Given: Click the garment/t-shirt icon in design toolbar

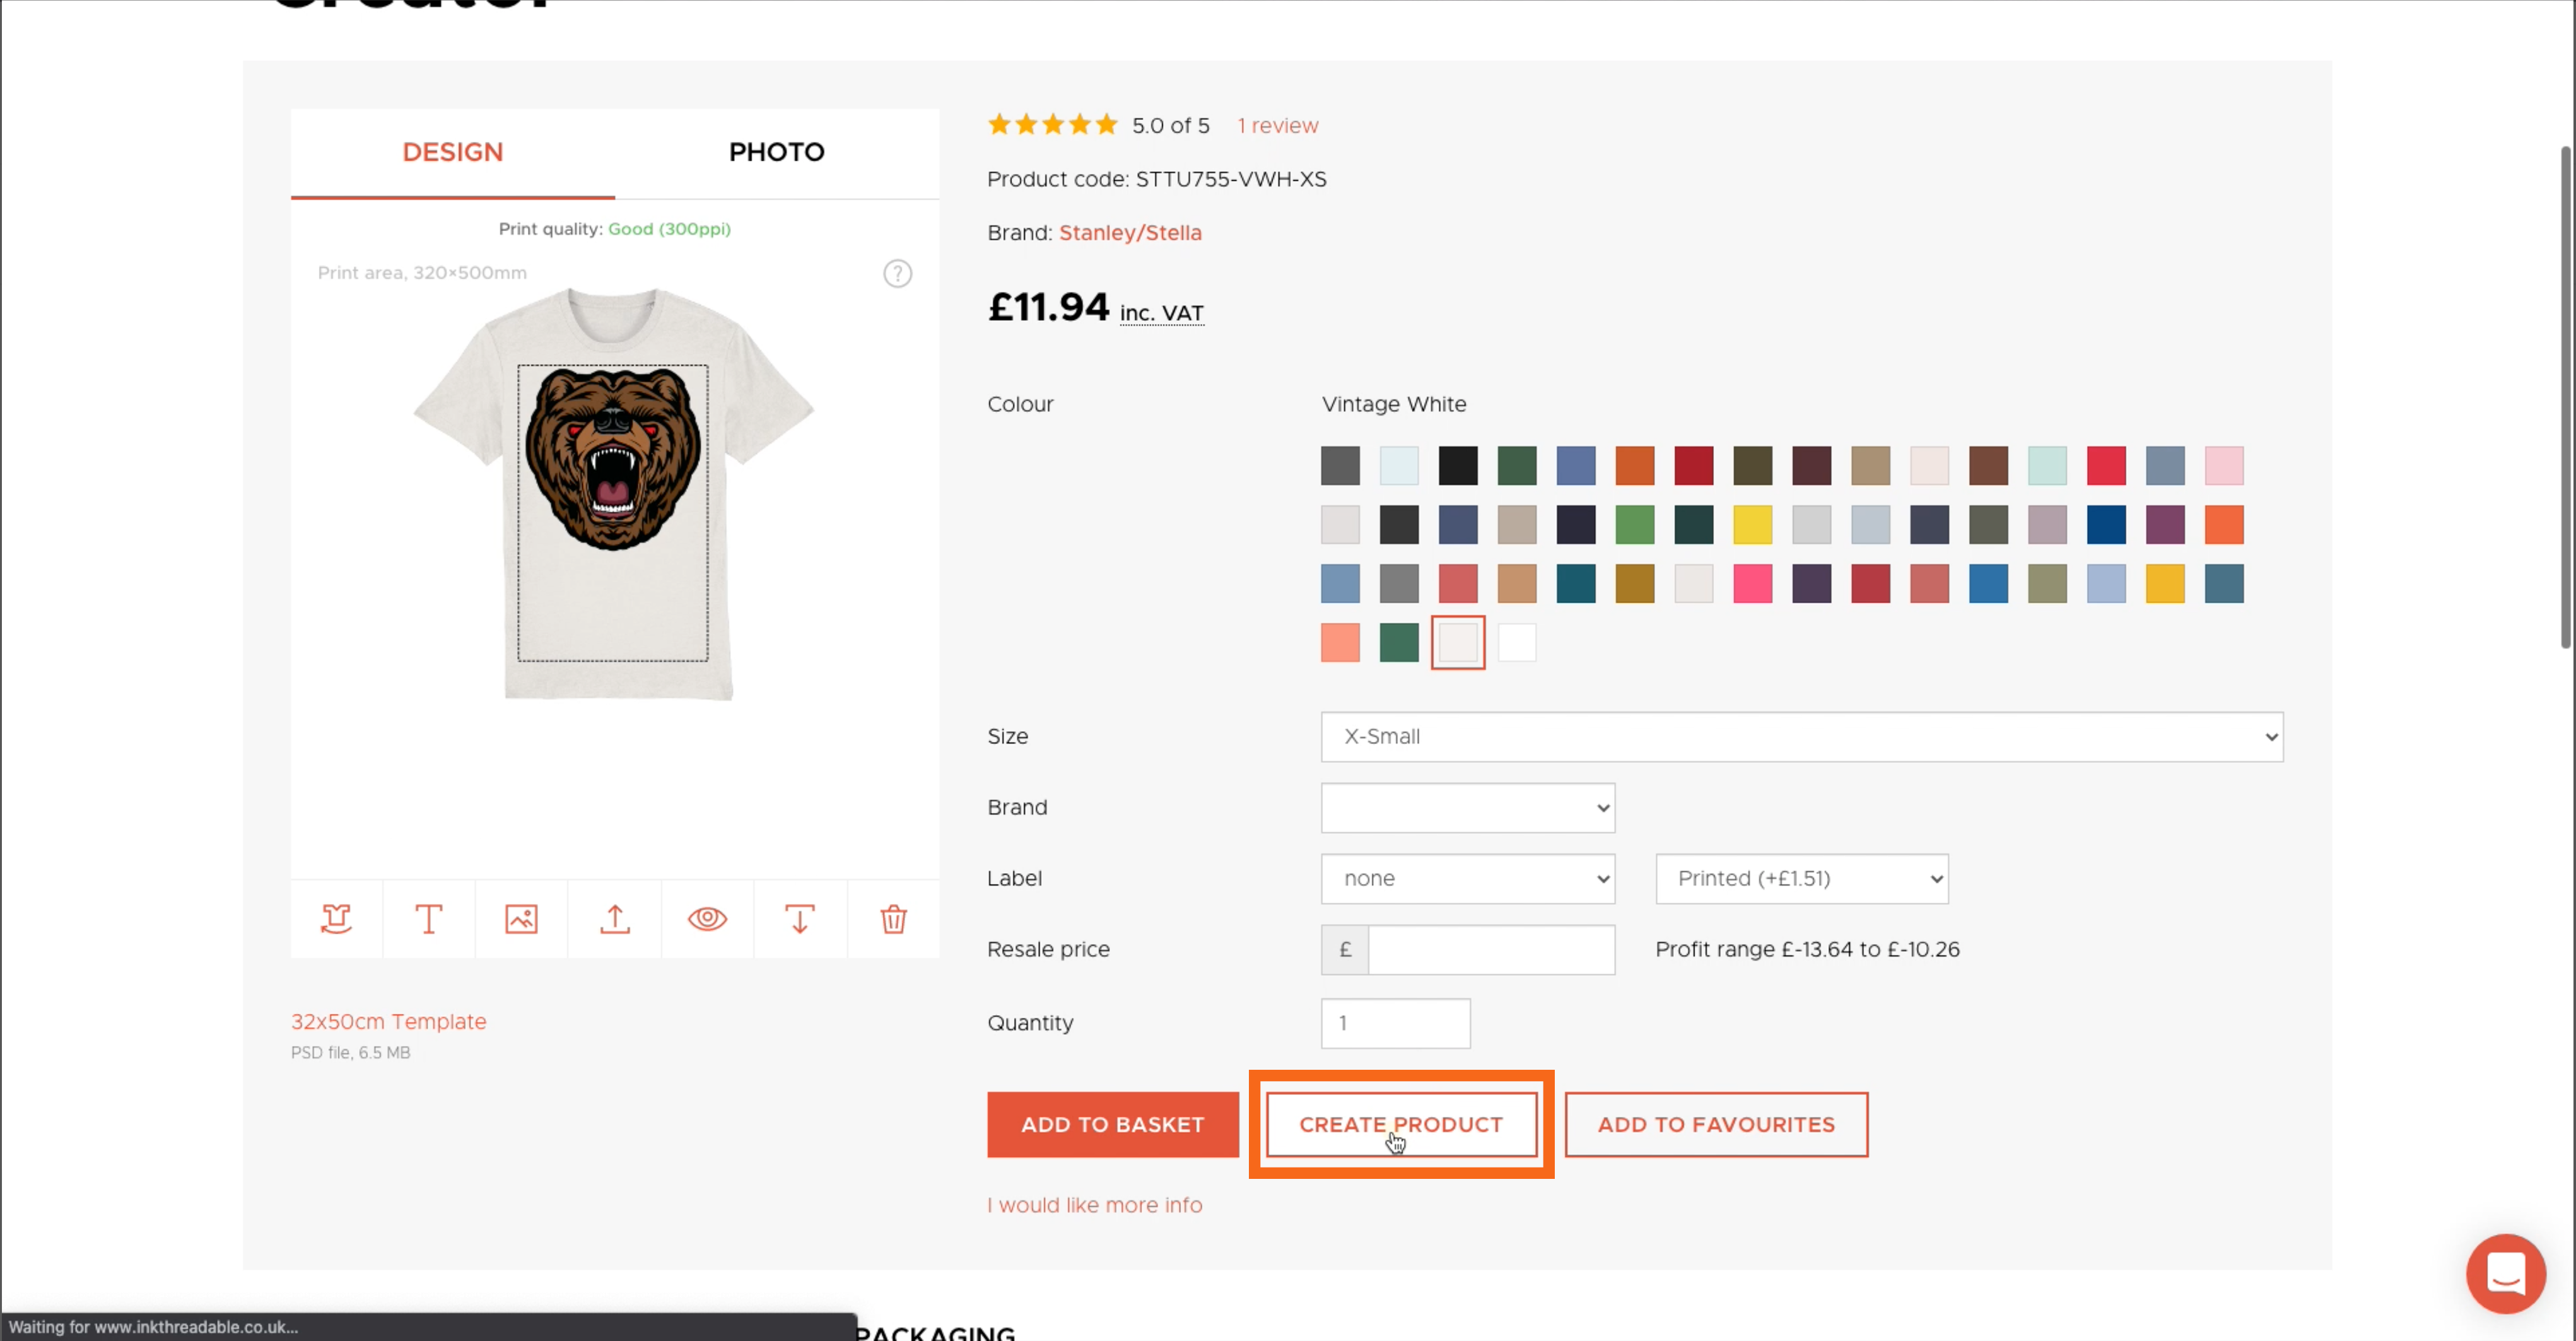Looking at the screenshot, I should pyautogui.click(x=336, y=918).
